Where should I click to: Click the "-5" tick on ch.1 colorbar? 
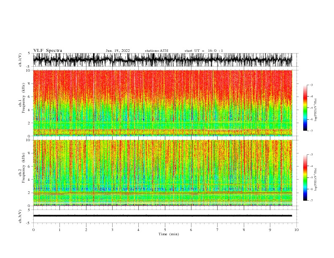click(x=311, y=108)
